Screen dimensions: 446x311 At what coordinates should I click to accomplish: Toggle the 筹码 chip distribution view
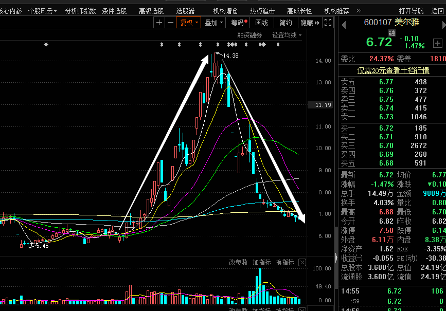[239, 23]
